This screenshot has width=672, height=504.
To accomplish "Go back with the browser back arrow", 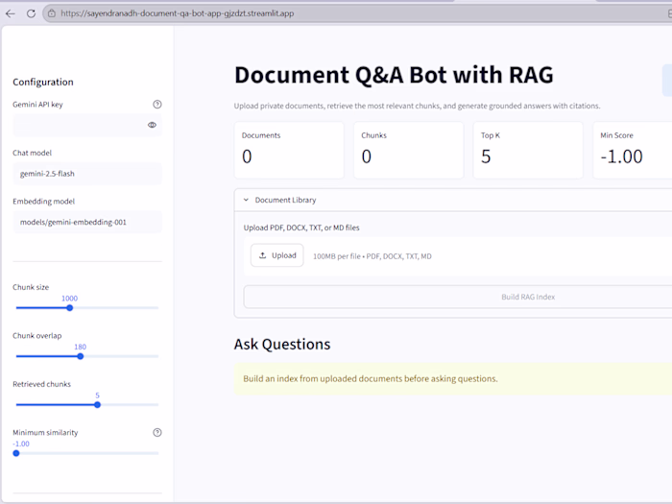I will (x=11, y=13).
